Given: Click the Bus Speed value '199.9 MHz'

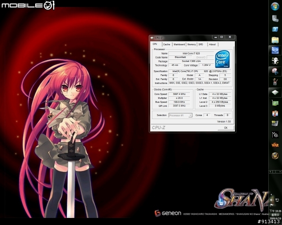Looking at the screenshot, I should click(179, 102).
